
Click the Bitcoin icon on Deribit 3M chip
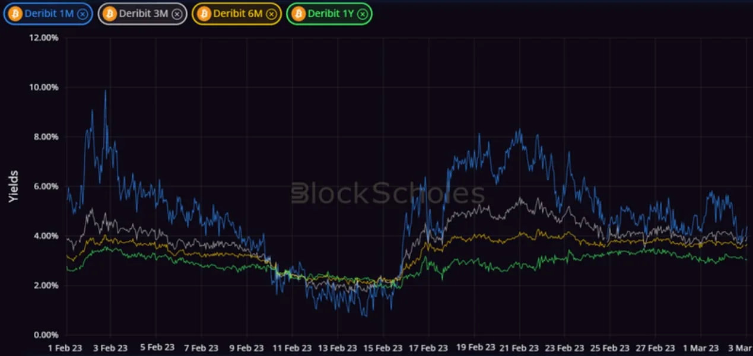pos(110,14)
